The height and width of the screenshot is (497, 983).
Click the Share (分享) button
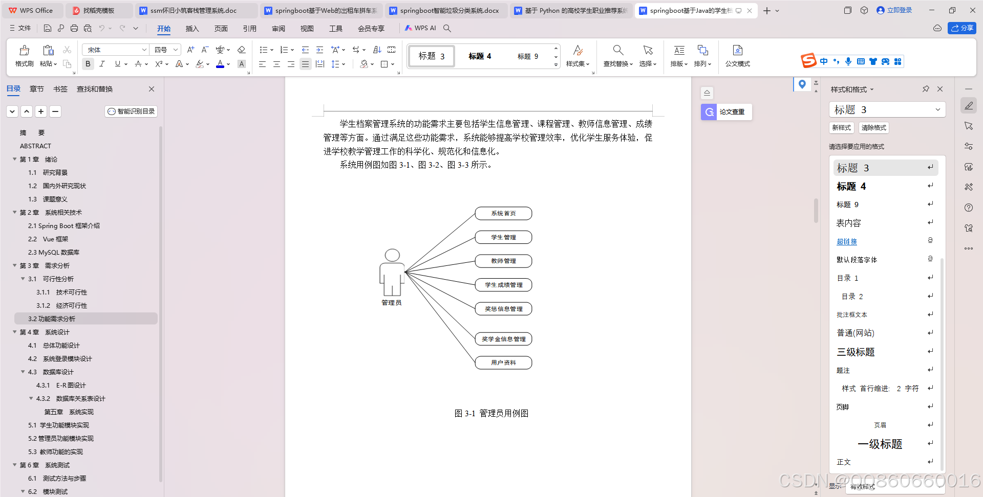(962, 28)
